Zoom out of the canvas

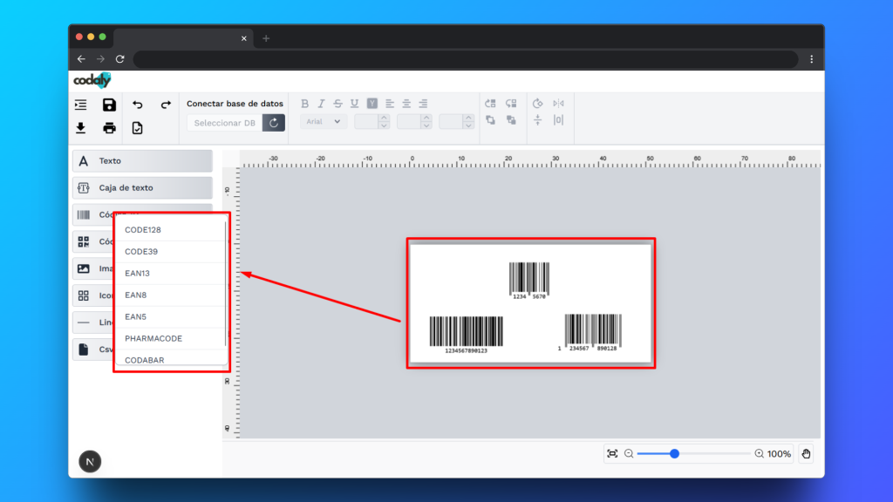[x=629, y=453]
